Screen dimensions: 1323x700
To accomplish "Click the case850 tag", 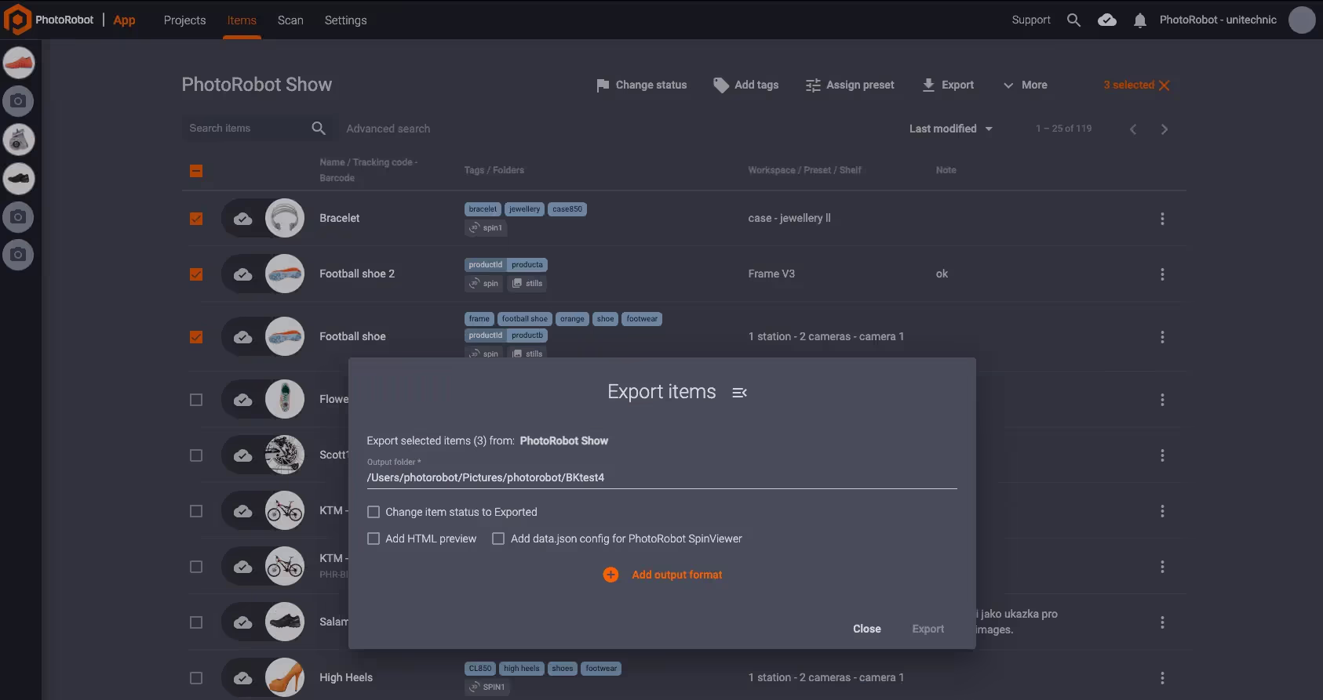I will [x=567, y=209].
